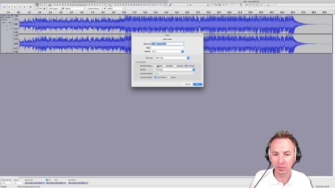Click the Save As filename field
Image resolution: width=335 pixels, height=188 pixels.
[x=167, y=44]
